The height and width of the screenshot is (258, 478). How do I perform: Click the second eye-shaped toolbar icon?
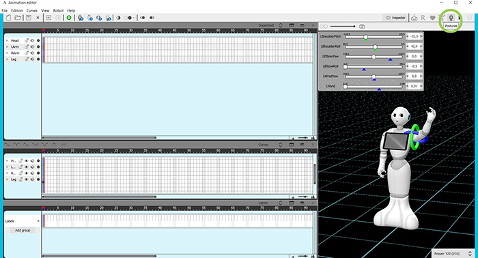coord(152,18)
